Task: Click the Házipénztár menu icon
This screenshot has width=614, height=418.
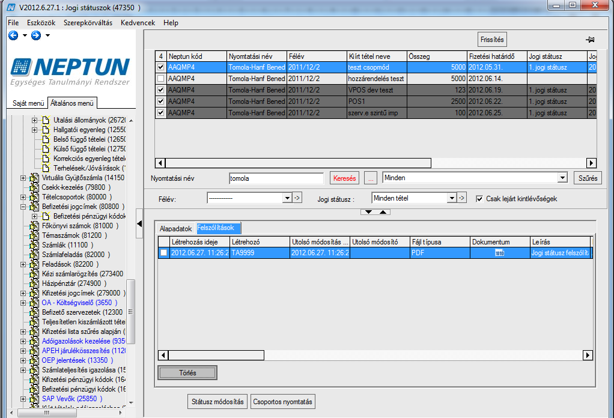Action: coord(34,283)
